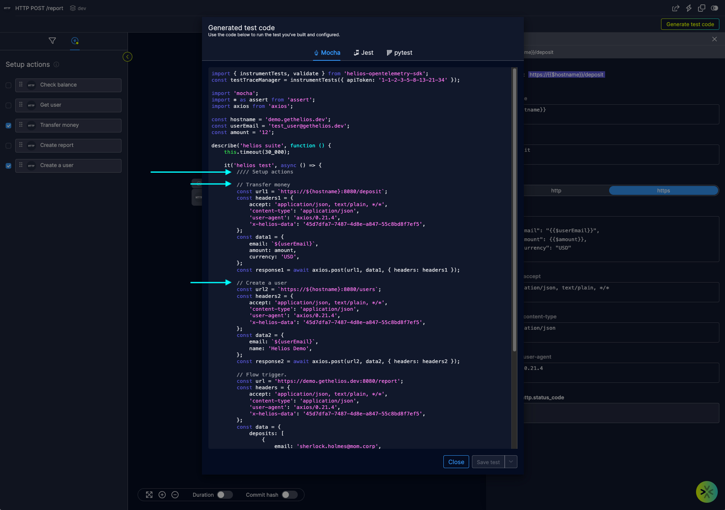Viewport: 725px width, 510px height.
Task: Click the Generate test code button
Action: tap(690, 24)
